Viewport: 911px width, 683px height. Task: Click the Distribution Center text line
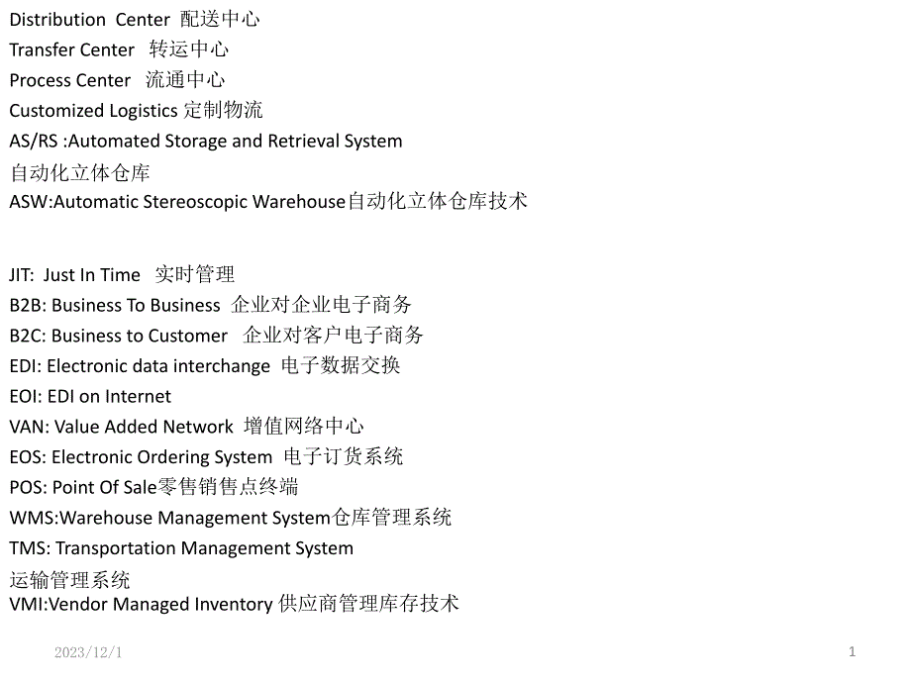point(135,19)
